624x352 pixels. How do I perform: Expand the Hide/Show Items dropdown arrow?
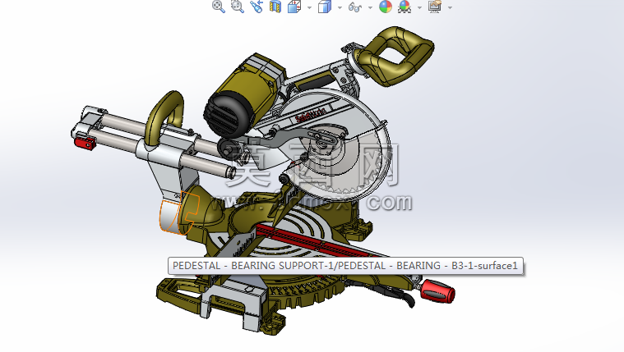(x=370, y=7)
